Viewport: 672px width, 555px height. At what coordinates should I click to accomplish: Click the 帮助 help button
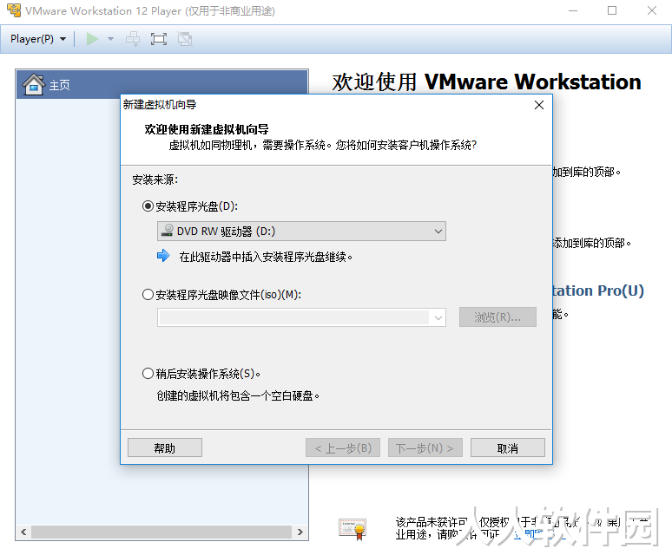(x=165, y=448)
